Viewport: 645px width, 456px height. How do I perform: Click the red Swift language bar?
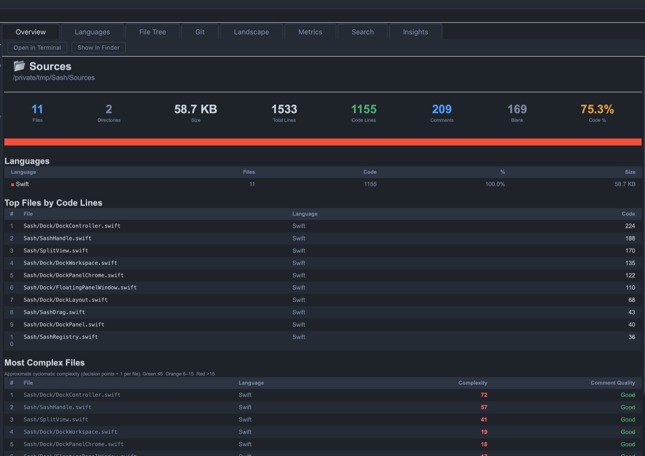tap(323, 142)
